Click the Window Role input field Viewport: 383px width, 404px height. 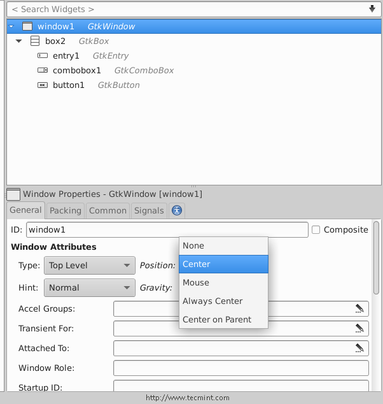click(241, 368)
